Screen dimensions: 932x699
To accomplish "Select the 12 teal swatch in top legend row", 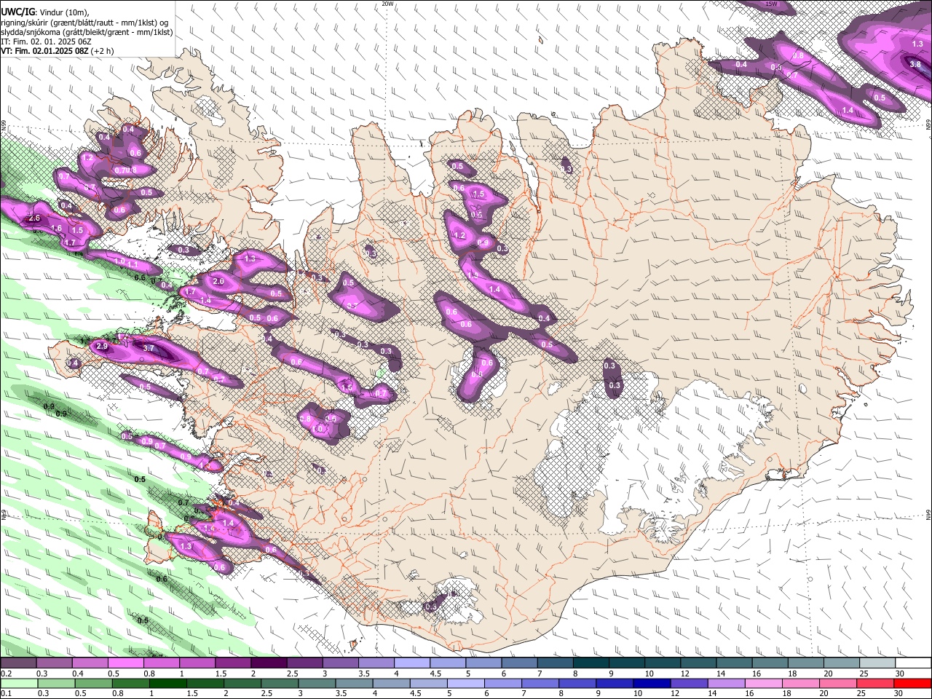I will (x=699, y=663).
